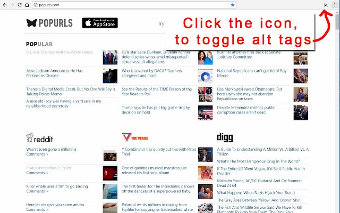Click the Download on the App Store badge
This screenshot has width=340, height=213.
pos(100,23)
